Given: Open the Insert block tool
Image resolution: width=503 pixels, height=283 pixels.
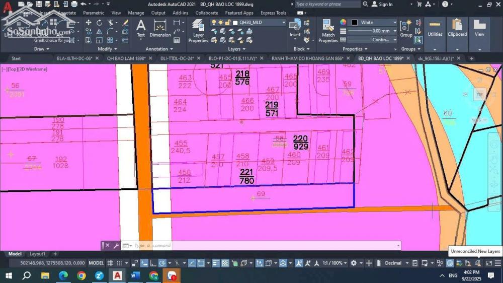Looking at the screenshot, I should pyautogui.click(x=295, y=29).
